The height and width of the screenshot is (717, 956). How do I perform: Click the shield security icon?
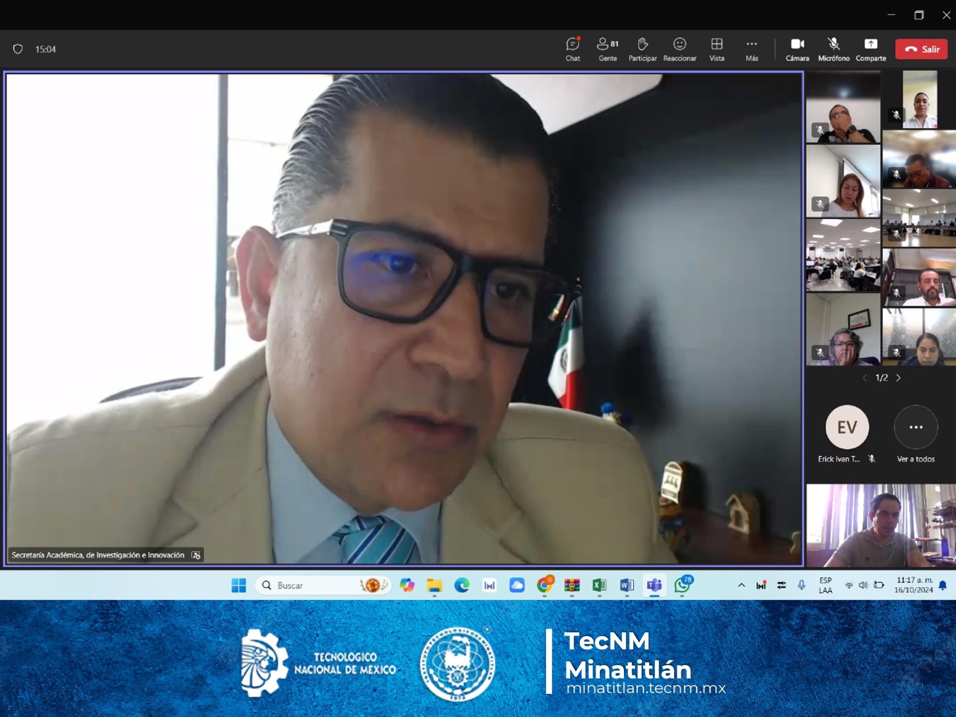18,49
